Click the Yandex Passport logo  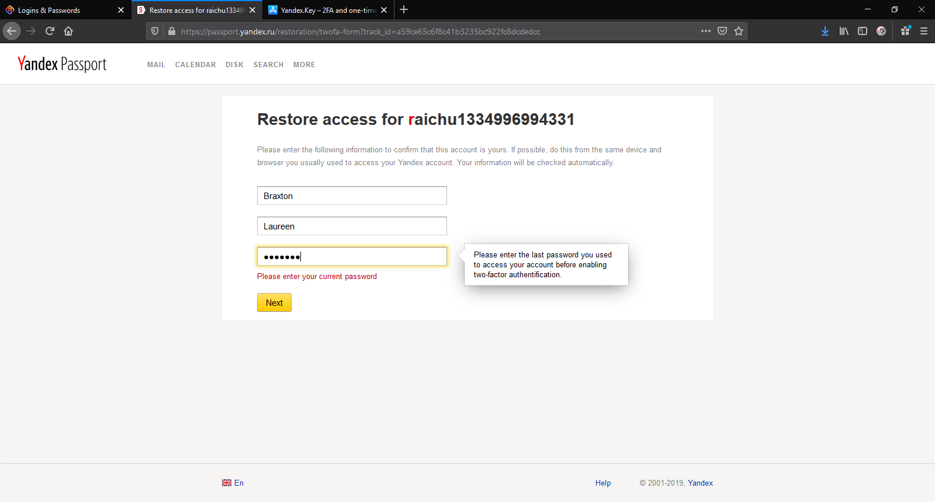[62, 64]
